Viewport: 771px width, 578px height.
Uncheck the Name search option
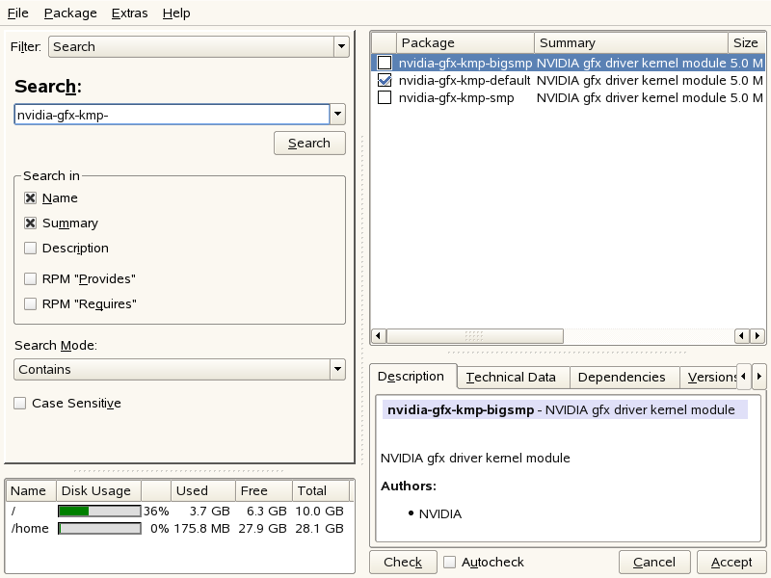pos(31,198)
